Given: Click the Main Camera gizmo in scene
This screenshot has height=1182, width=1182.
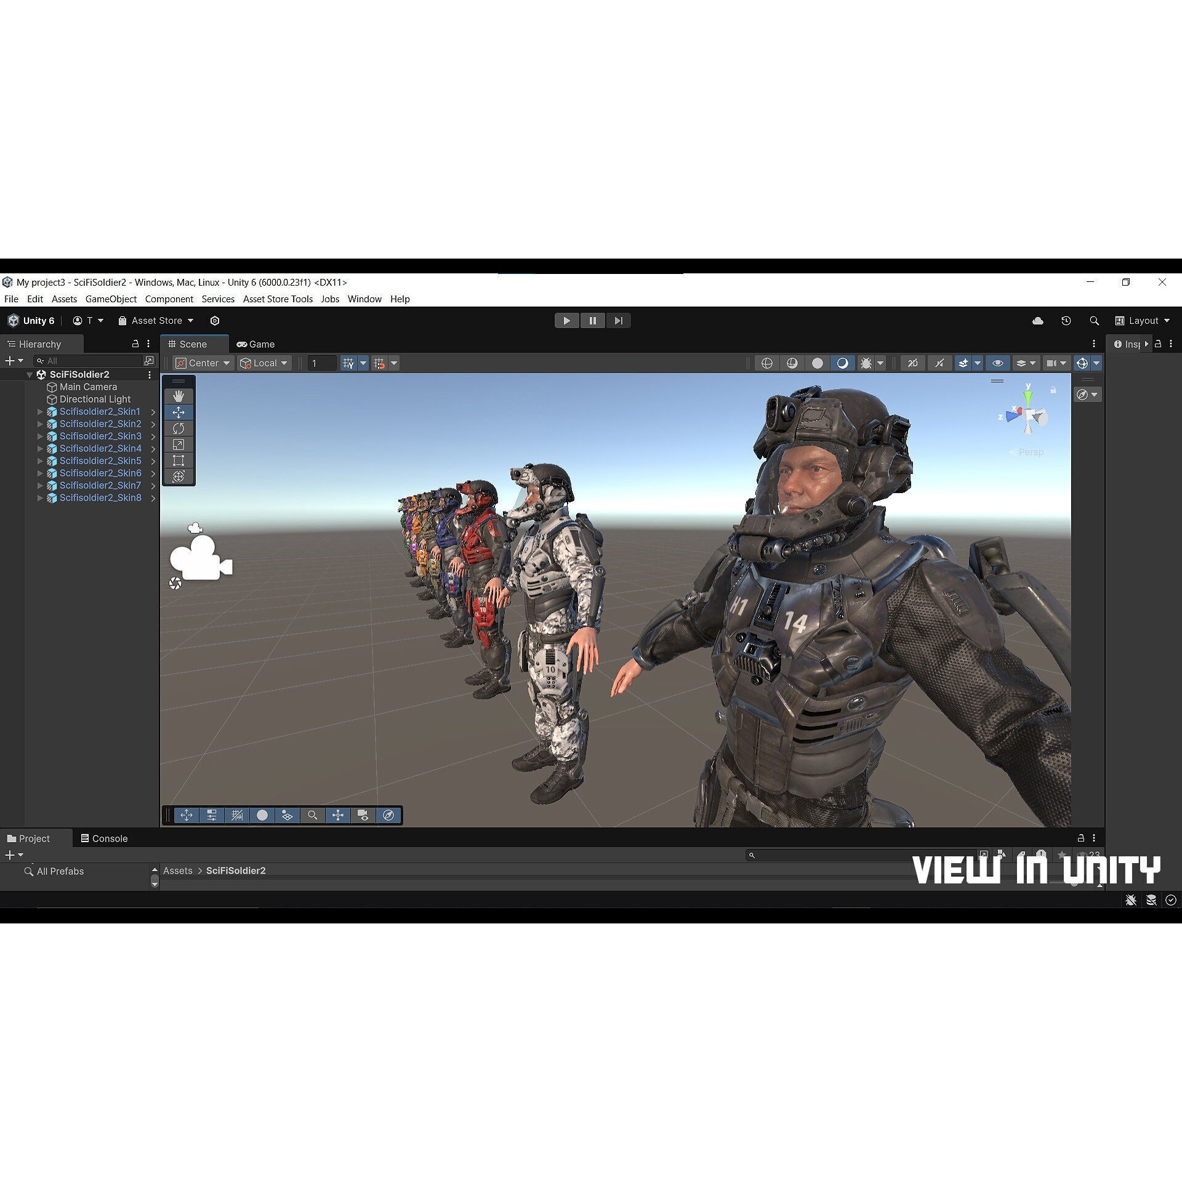Looking at the screenshot, I should tap(201, 557).
